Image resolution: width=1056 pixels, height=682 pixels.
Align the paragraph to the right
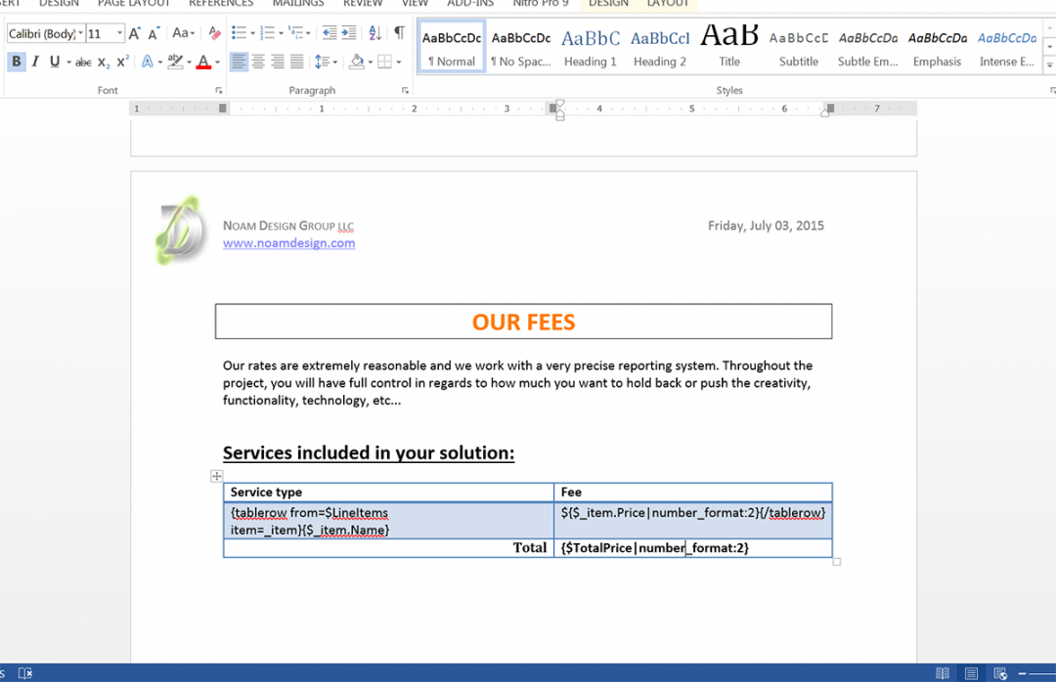coord(278,62)
